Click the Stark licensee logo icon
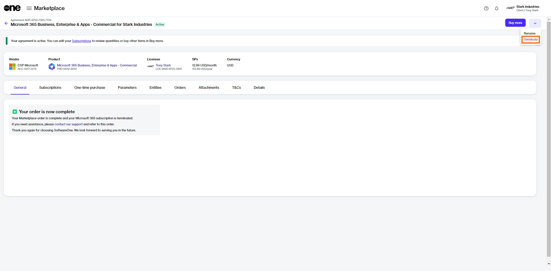The width and height of the screenshot is (551, 271). pyautogui.click(x=151, y=66)
